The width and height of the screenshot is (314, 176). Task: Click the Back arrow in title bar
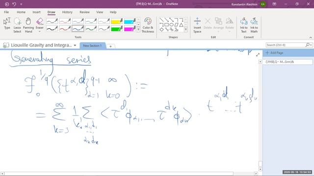[x=7, y=4]
